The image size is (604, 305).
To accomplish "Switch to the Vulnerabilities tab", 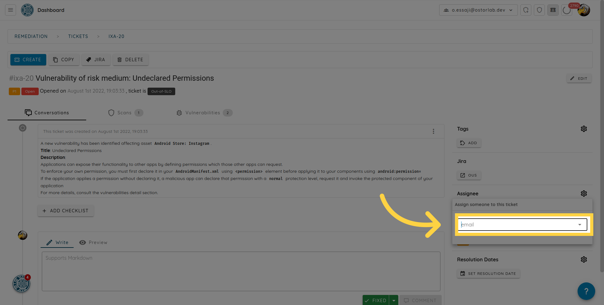I will [x=203, y=113].
